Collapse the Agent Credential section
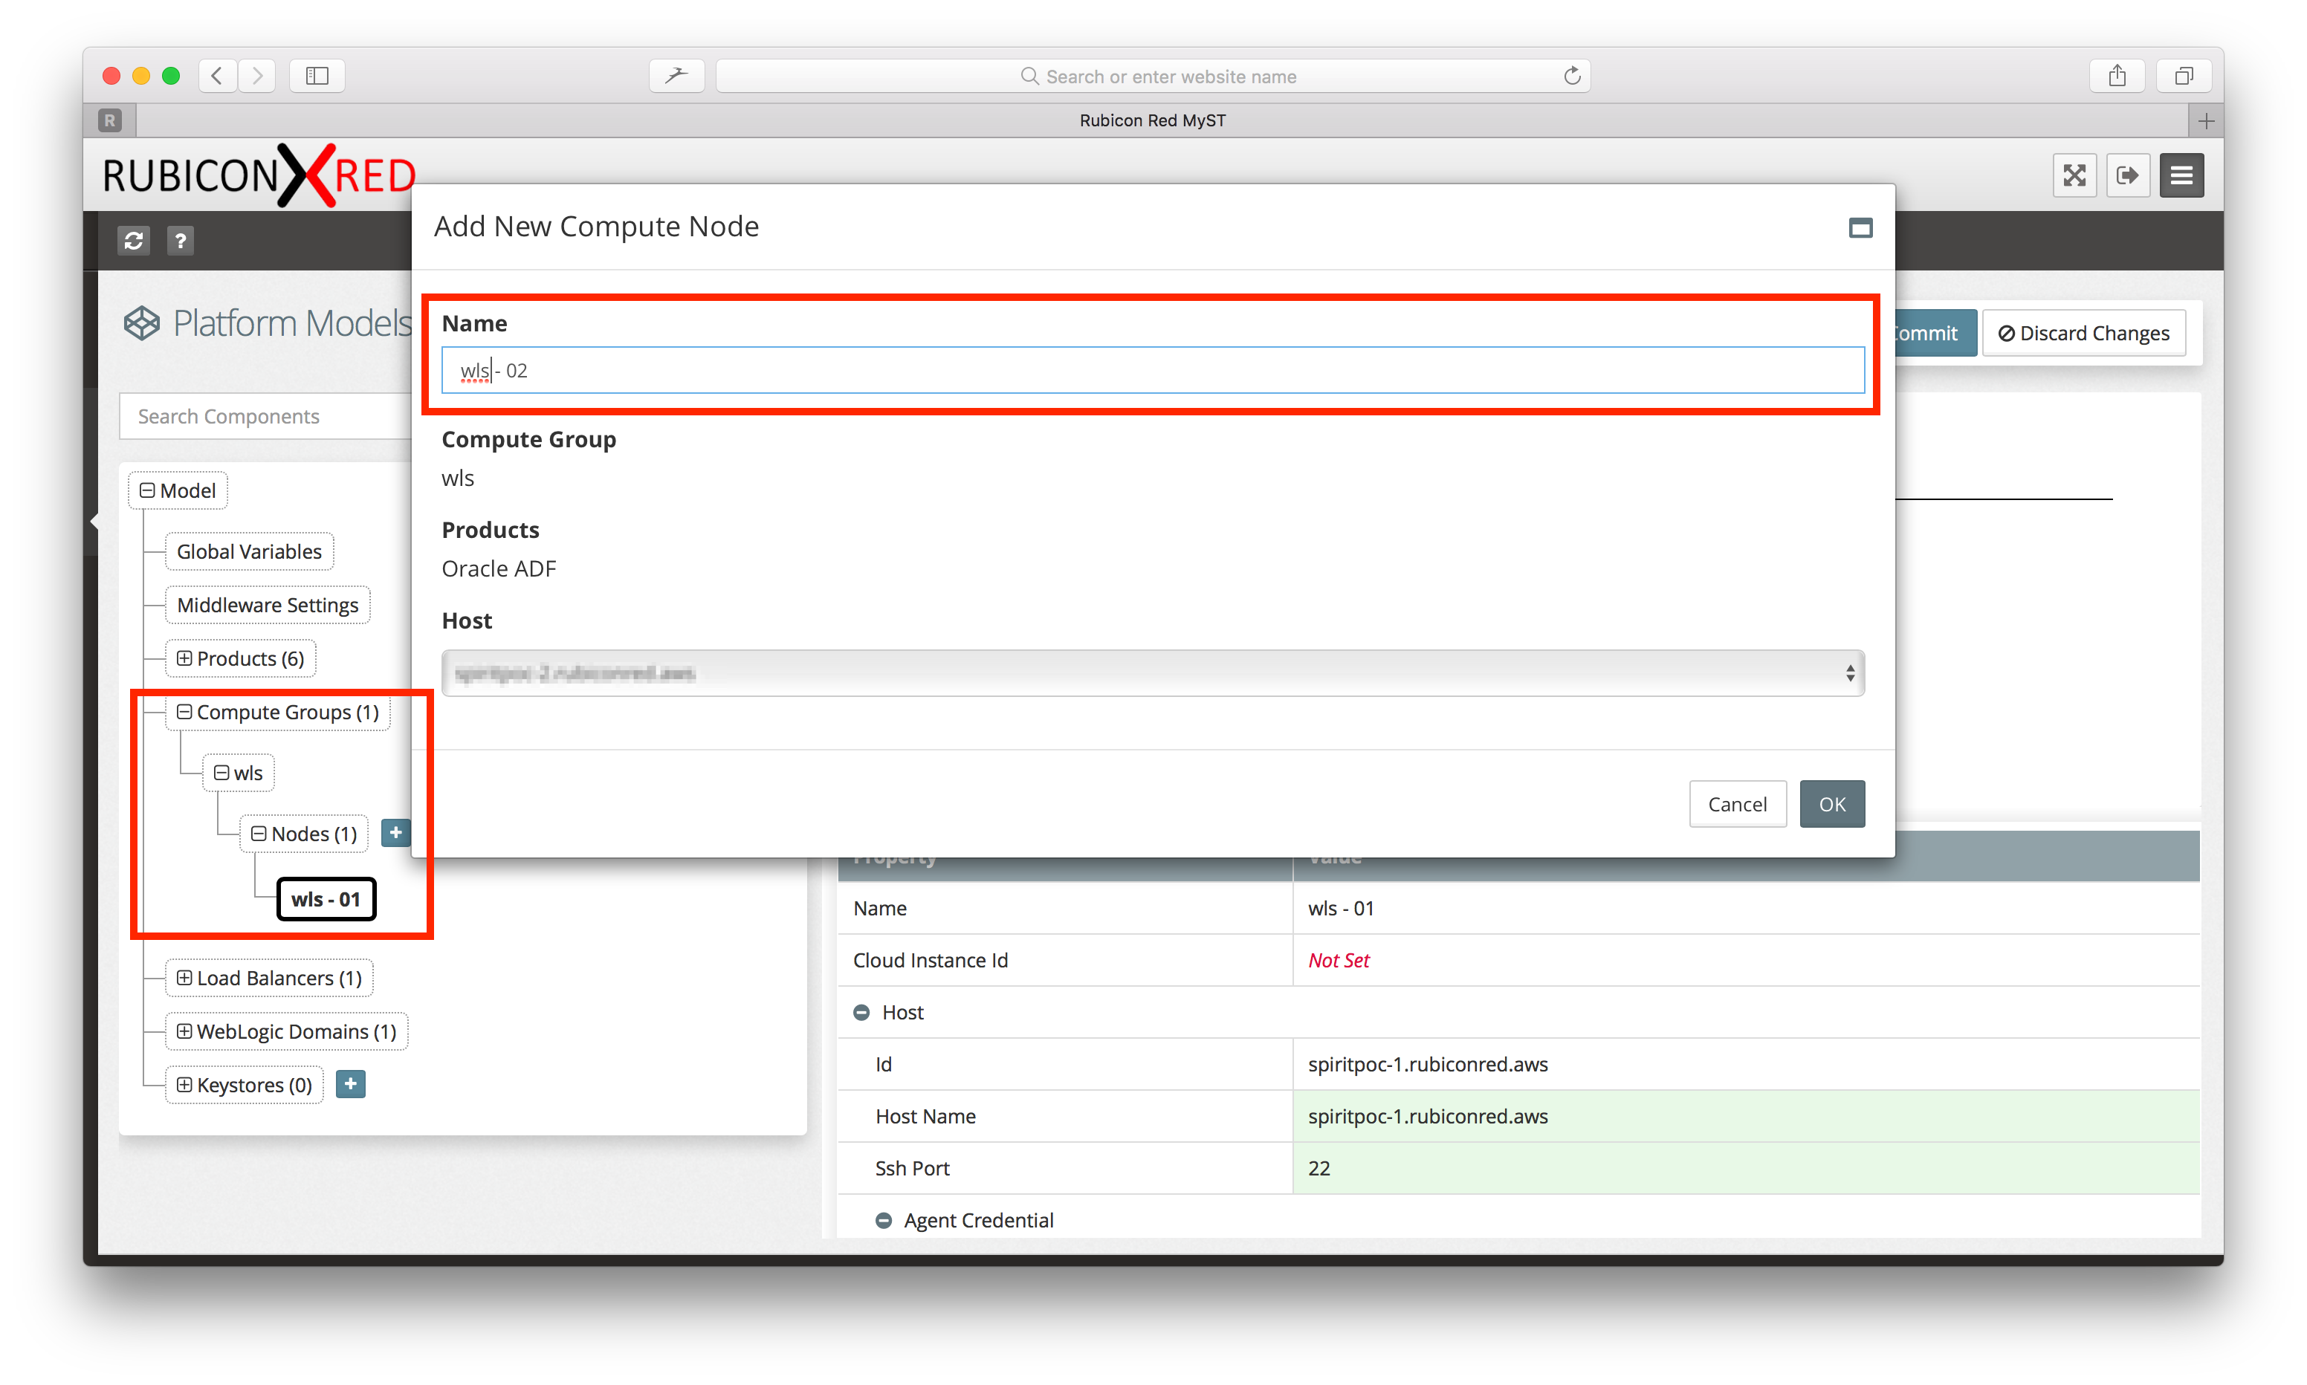 883,1221
